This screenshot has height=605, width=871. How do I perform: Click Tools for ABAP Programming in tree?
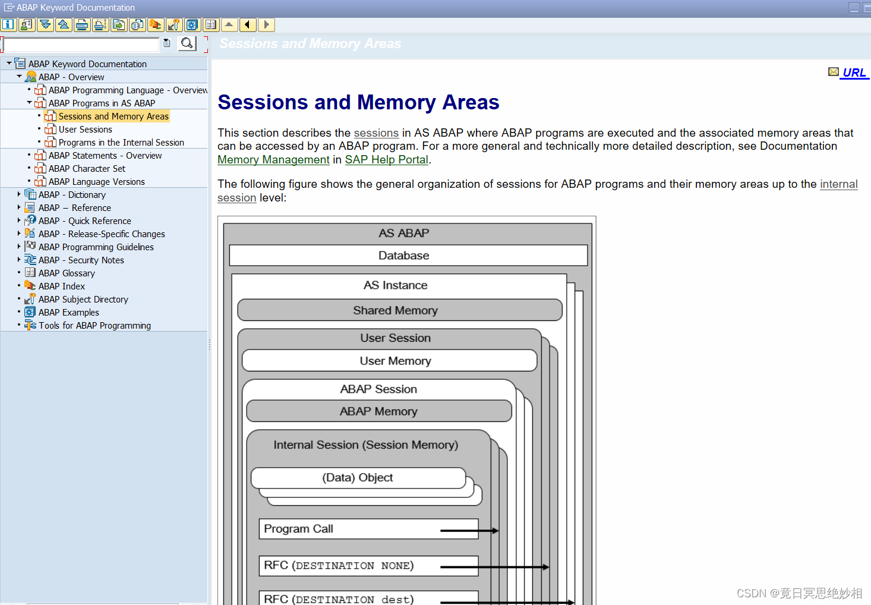click(x=95, y=326)
